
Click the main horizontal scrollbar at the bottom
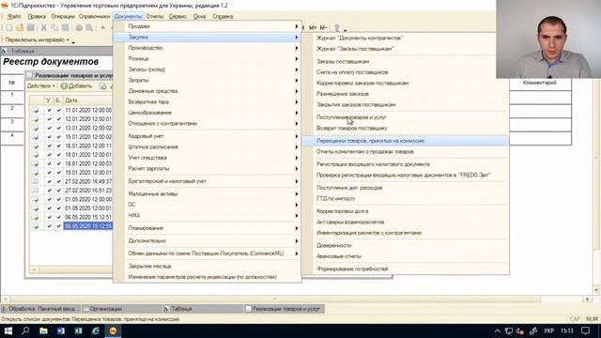click(x=275, y=299)
